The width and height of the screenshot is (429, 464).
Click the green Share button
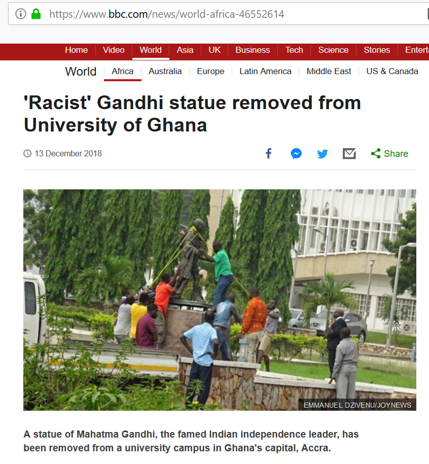click(x=389, y=154)
